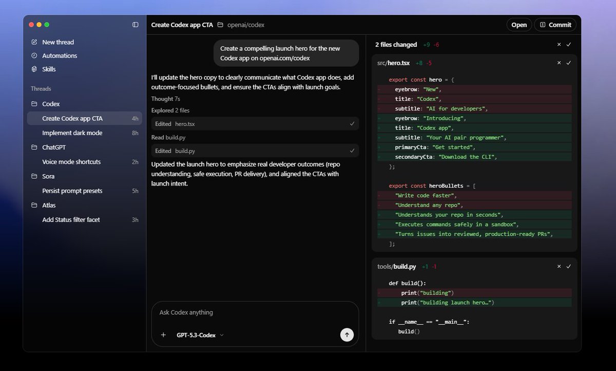Click the Threads section label
The image size is (616, 371).
click(41, 89)
